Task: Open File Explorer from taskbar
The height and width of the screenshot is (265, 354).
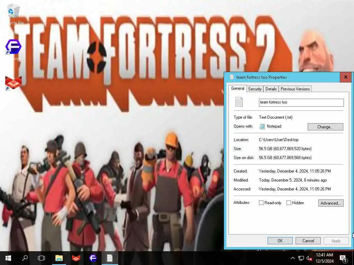Action: tap(59, 258)
